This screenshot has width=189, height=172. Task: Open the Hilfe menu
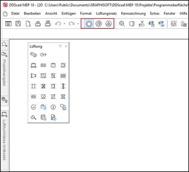pyautogui.click(x=183, y=14)
